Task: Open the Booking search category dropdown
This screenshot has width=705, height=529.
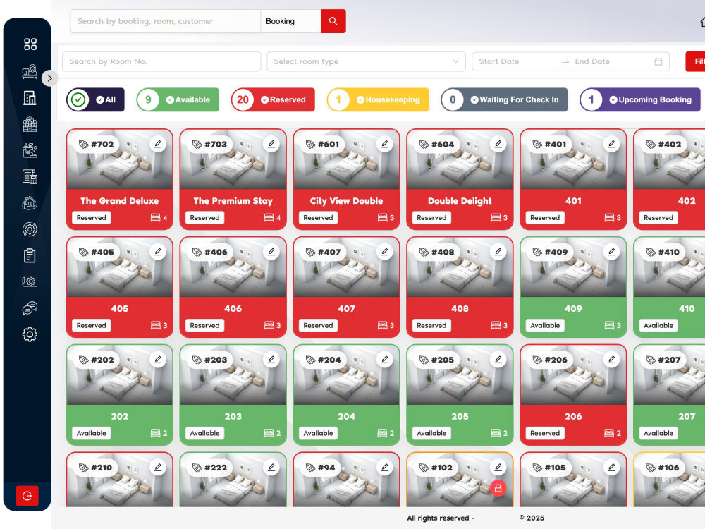Action: [290, 21]
